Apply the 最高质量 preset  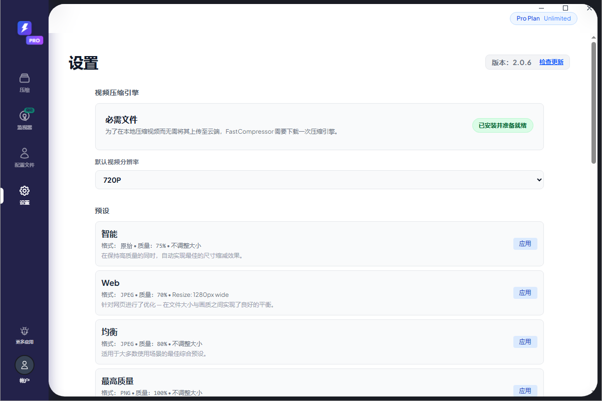tap(525, 390)
